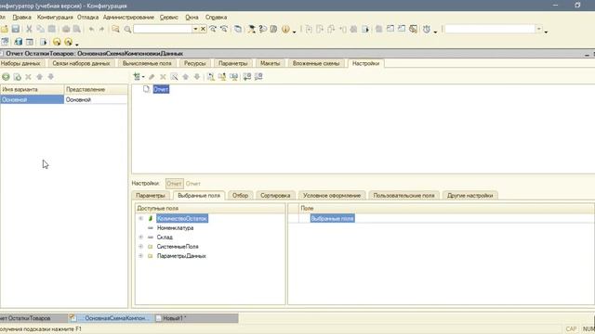Select the Выбранные поля row in Поле list
The height and width of the screenshot is (334, 595).
pos(333,219)
